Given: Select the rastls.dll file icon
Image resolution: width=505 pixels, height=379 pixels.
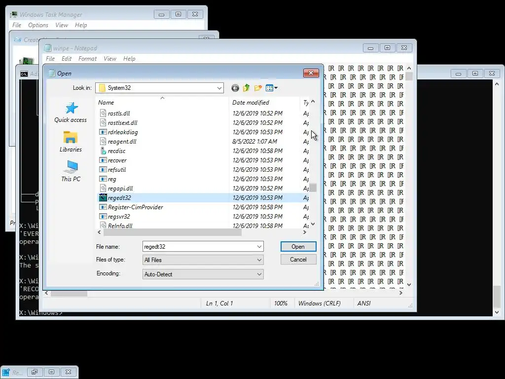Looking at the screenshot, I should pyautogui.click(x=103, y=113).
